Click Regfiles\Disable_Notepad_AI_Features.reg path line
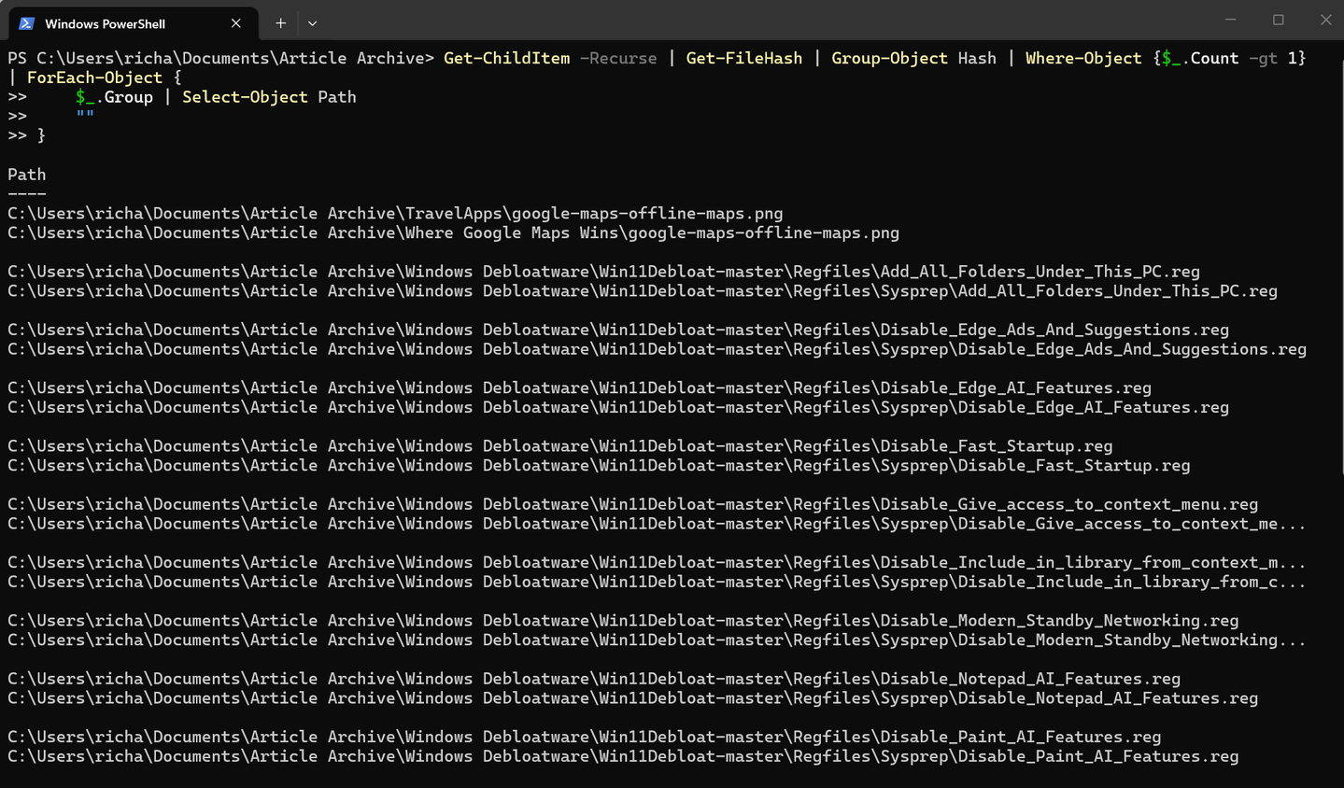 point(594,679)
